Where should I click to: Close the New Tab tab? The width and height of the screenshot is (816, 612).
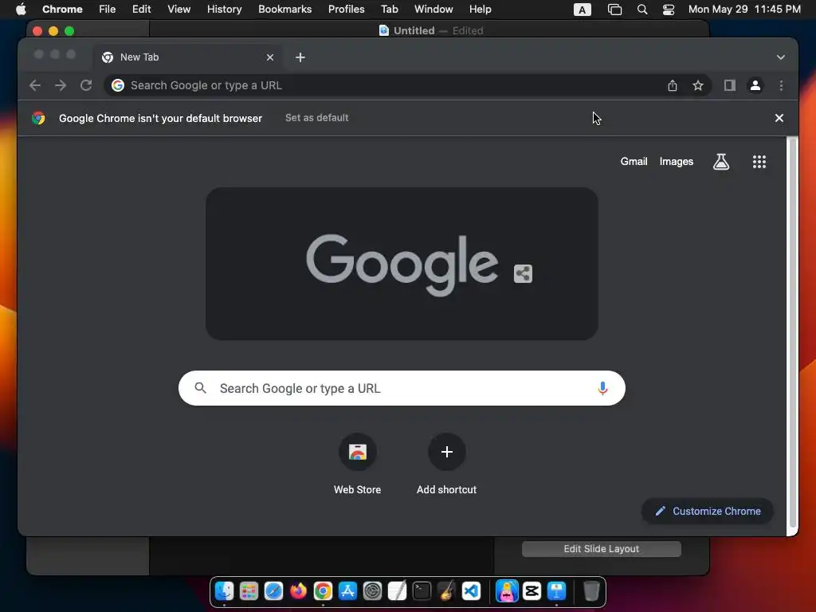(x=270, y=57)
